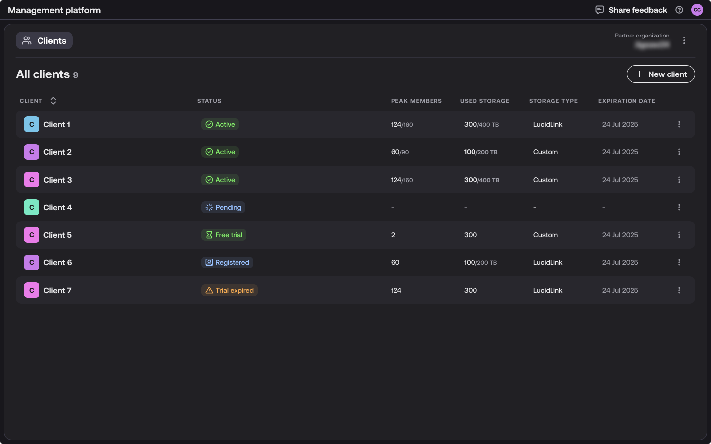Select the Client 7 name
Image resolution: width=711 pixels, height=444 pixels.
[57, 290]
